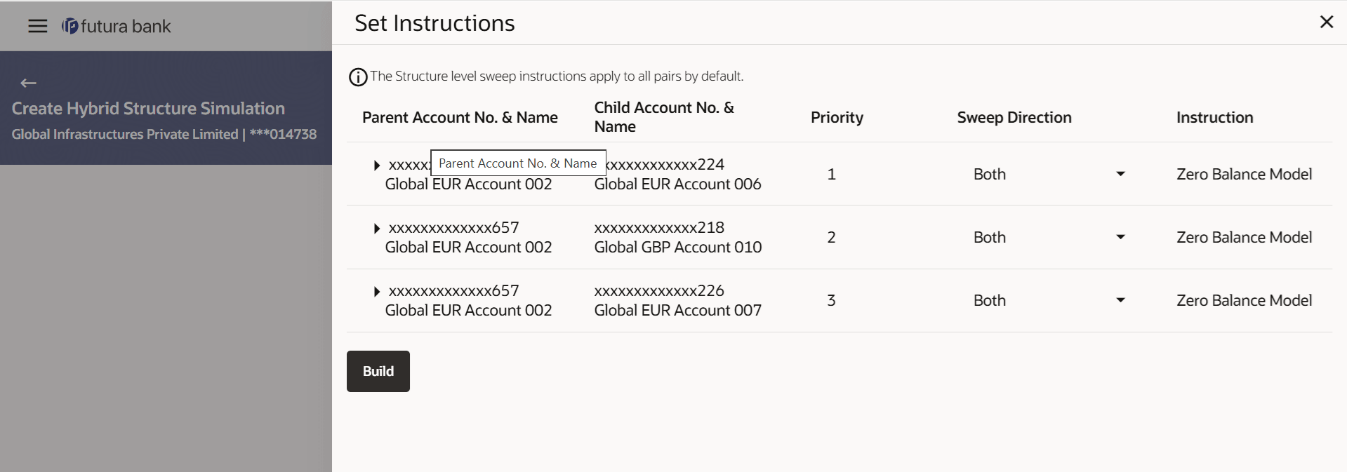The width and height of the screenshot is (1347, 472).
Task: Click the info icon beside the sweep note
Action: 358,77
